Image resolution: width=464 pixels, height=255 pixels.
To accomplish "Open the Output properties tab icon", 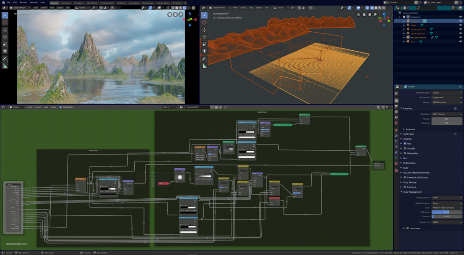I will (396, 107).
